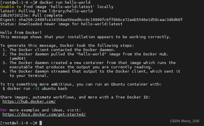Click the final root@wl-1-9 prompt
This screenshot has height=126, width=204.
[19, 123]
